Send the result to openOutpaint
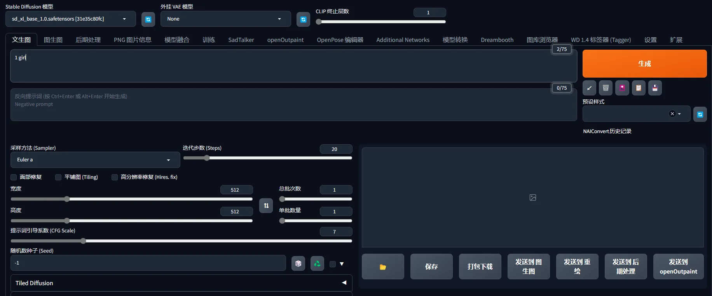 678,267
